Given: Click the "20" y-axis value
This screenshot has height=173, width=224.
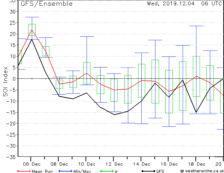Looking at the screenshot, I should [x=13, y=34].
